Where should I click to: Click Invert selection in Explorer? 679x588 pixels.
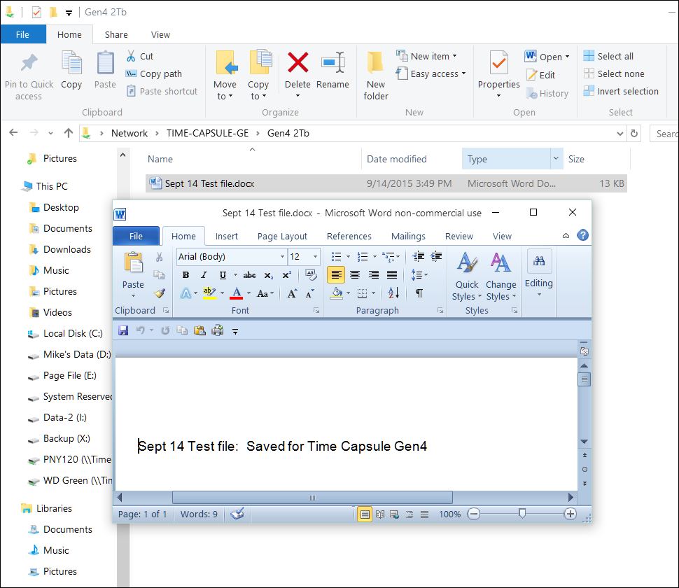[621, 91]
